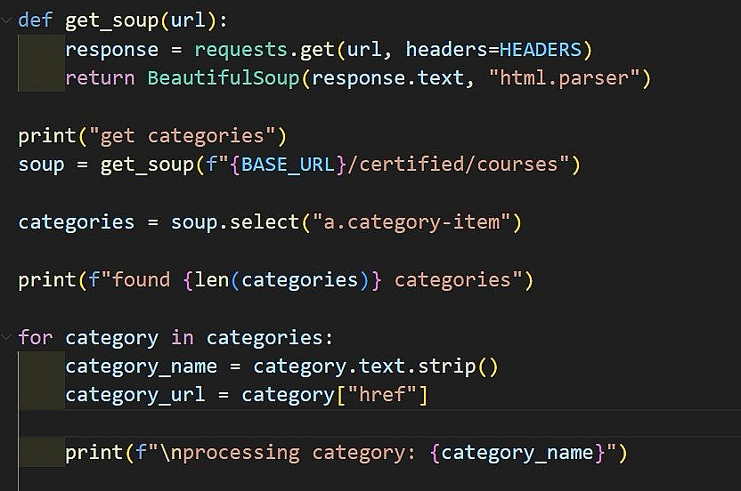Click the in keyword of the loop
Screen dimensions: 741x491
pyautogui.click(x=183, y=338)
